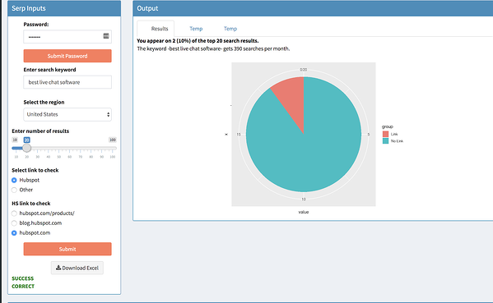
Task: Click the No Link legend color swatch
Action: (385, 141)
